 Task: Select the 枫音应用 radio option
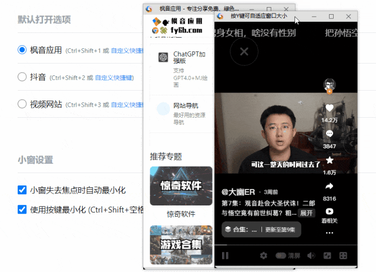(x=22, y=50)
